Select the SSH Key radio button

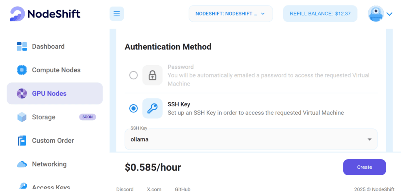pyautogui.click(x=133, y=109)
